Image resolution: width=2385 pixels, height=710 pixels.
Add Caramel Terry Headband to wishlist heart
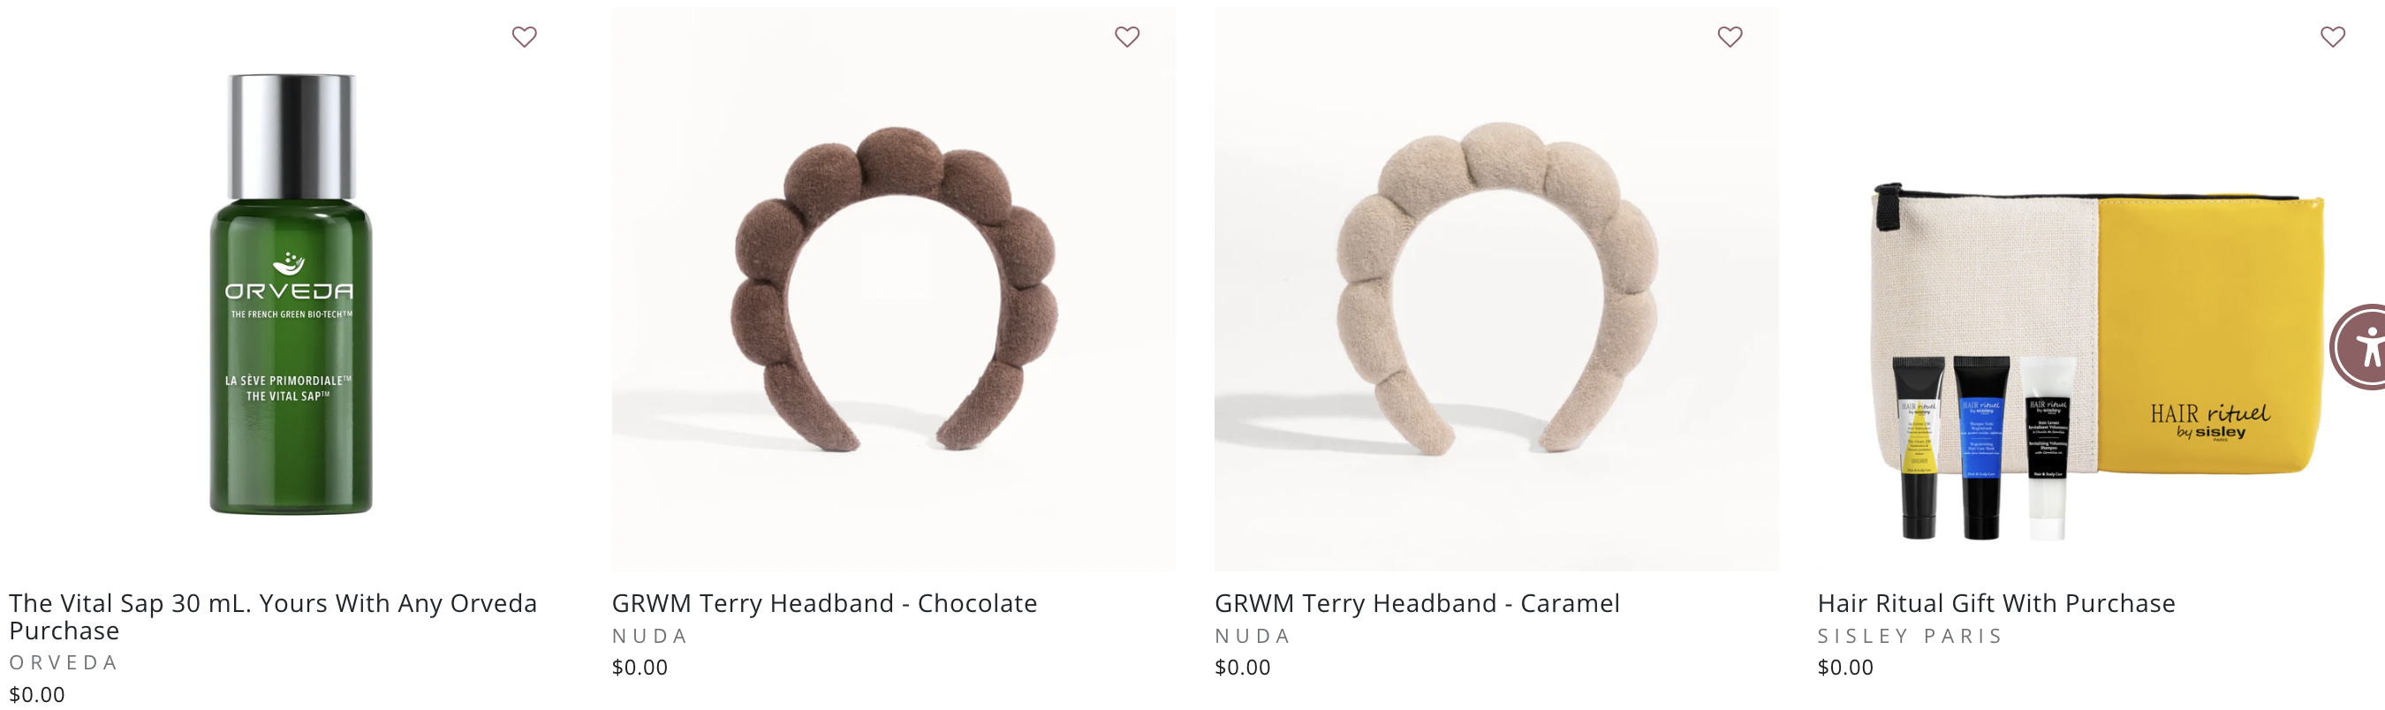pos(1730,37)
